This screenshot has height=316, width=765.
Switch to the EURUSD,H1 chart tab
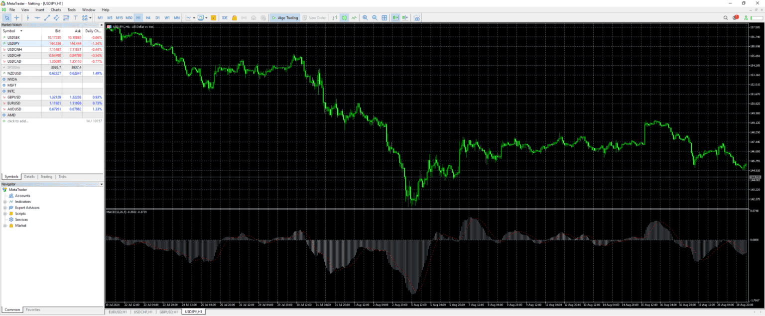[118, 312]
